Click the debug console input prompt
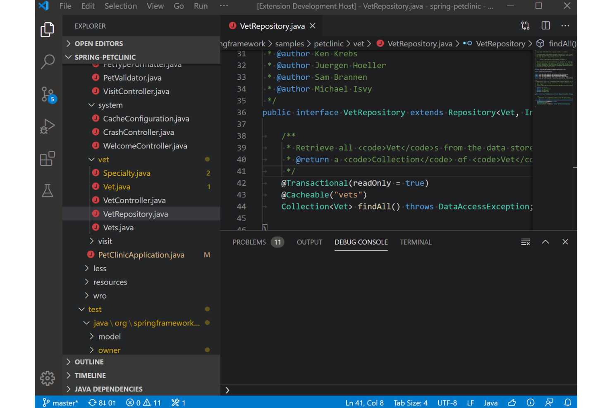Viewport: 612px width, 408px height. [x=399, y=390]
